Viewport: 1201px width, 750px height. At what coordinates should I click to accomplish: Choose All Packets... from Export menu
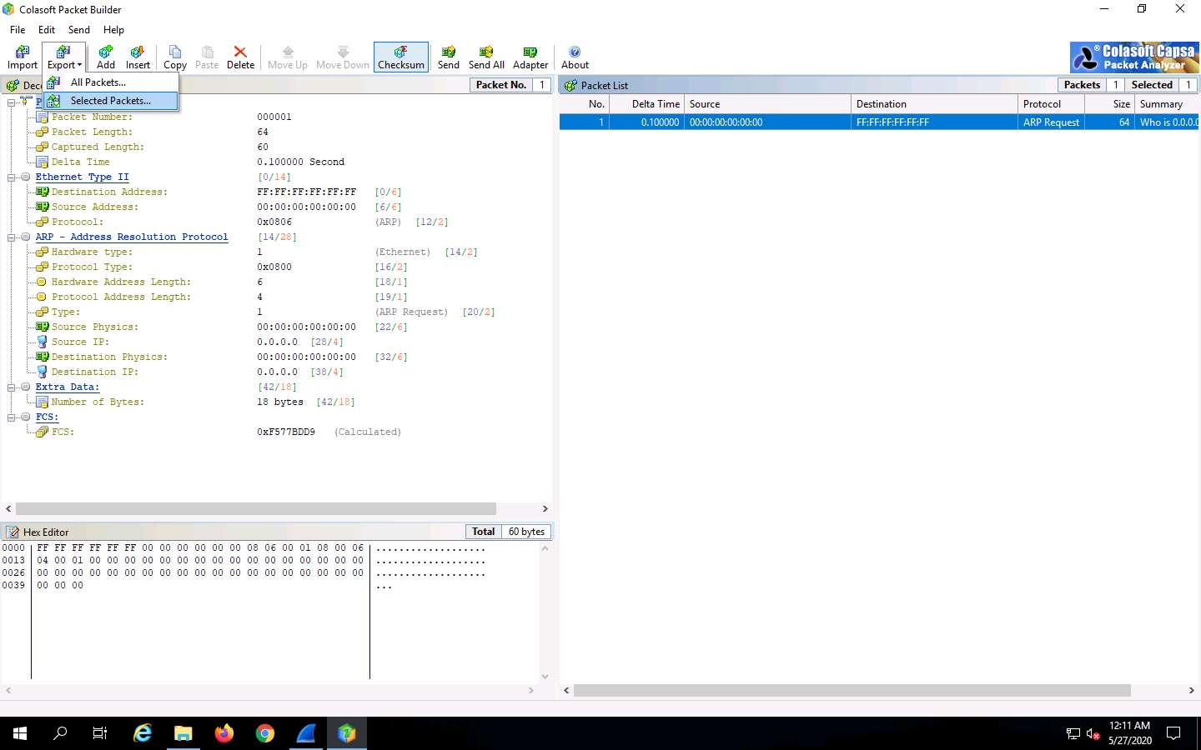[111, 82]
